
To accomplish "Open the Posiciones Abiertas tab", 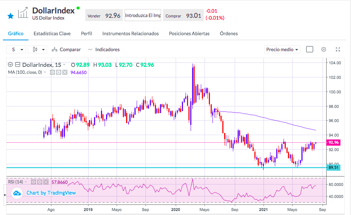I will point(189,33).
